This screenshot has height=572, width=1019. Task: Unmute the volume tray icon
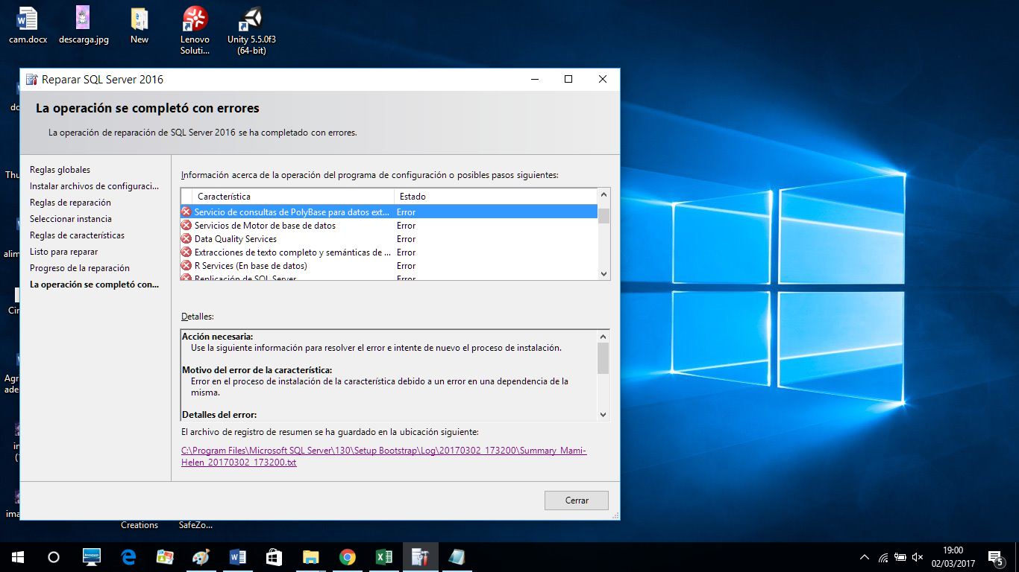coord(918,557)
